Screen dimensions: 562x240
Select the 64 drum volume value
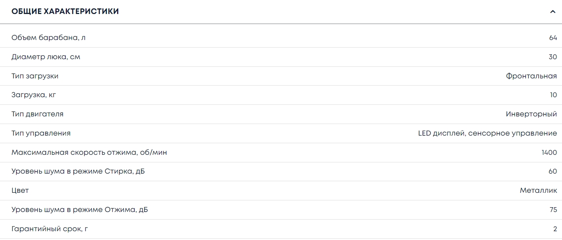[553, 38]
